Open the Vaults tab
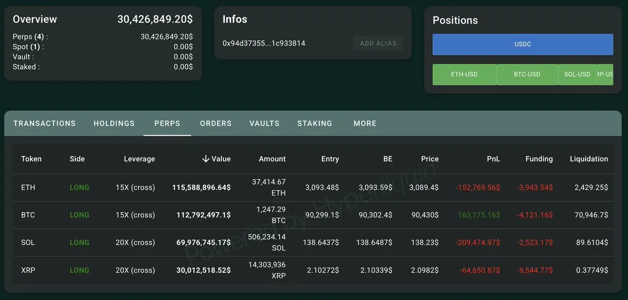 (264, 124)
